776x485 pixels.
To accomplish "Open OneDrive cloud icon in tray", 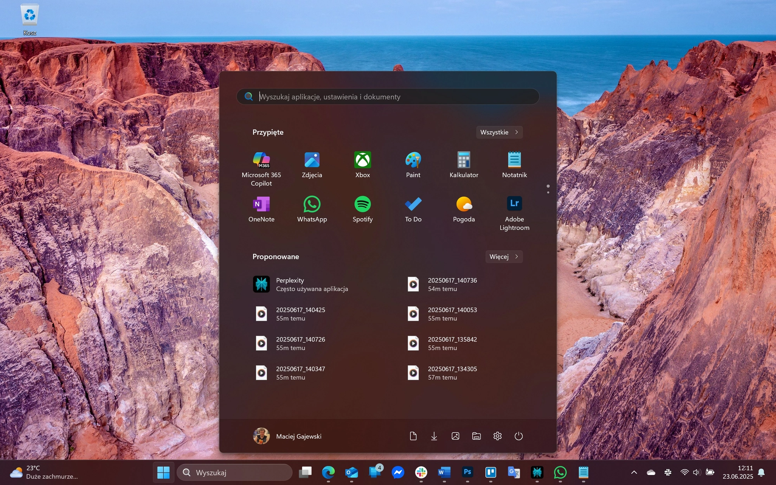I will pyautogui.click(x=651, y=472).
